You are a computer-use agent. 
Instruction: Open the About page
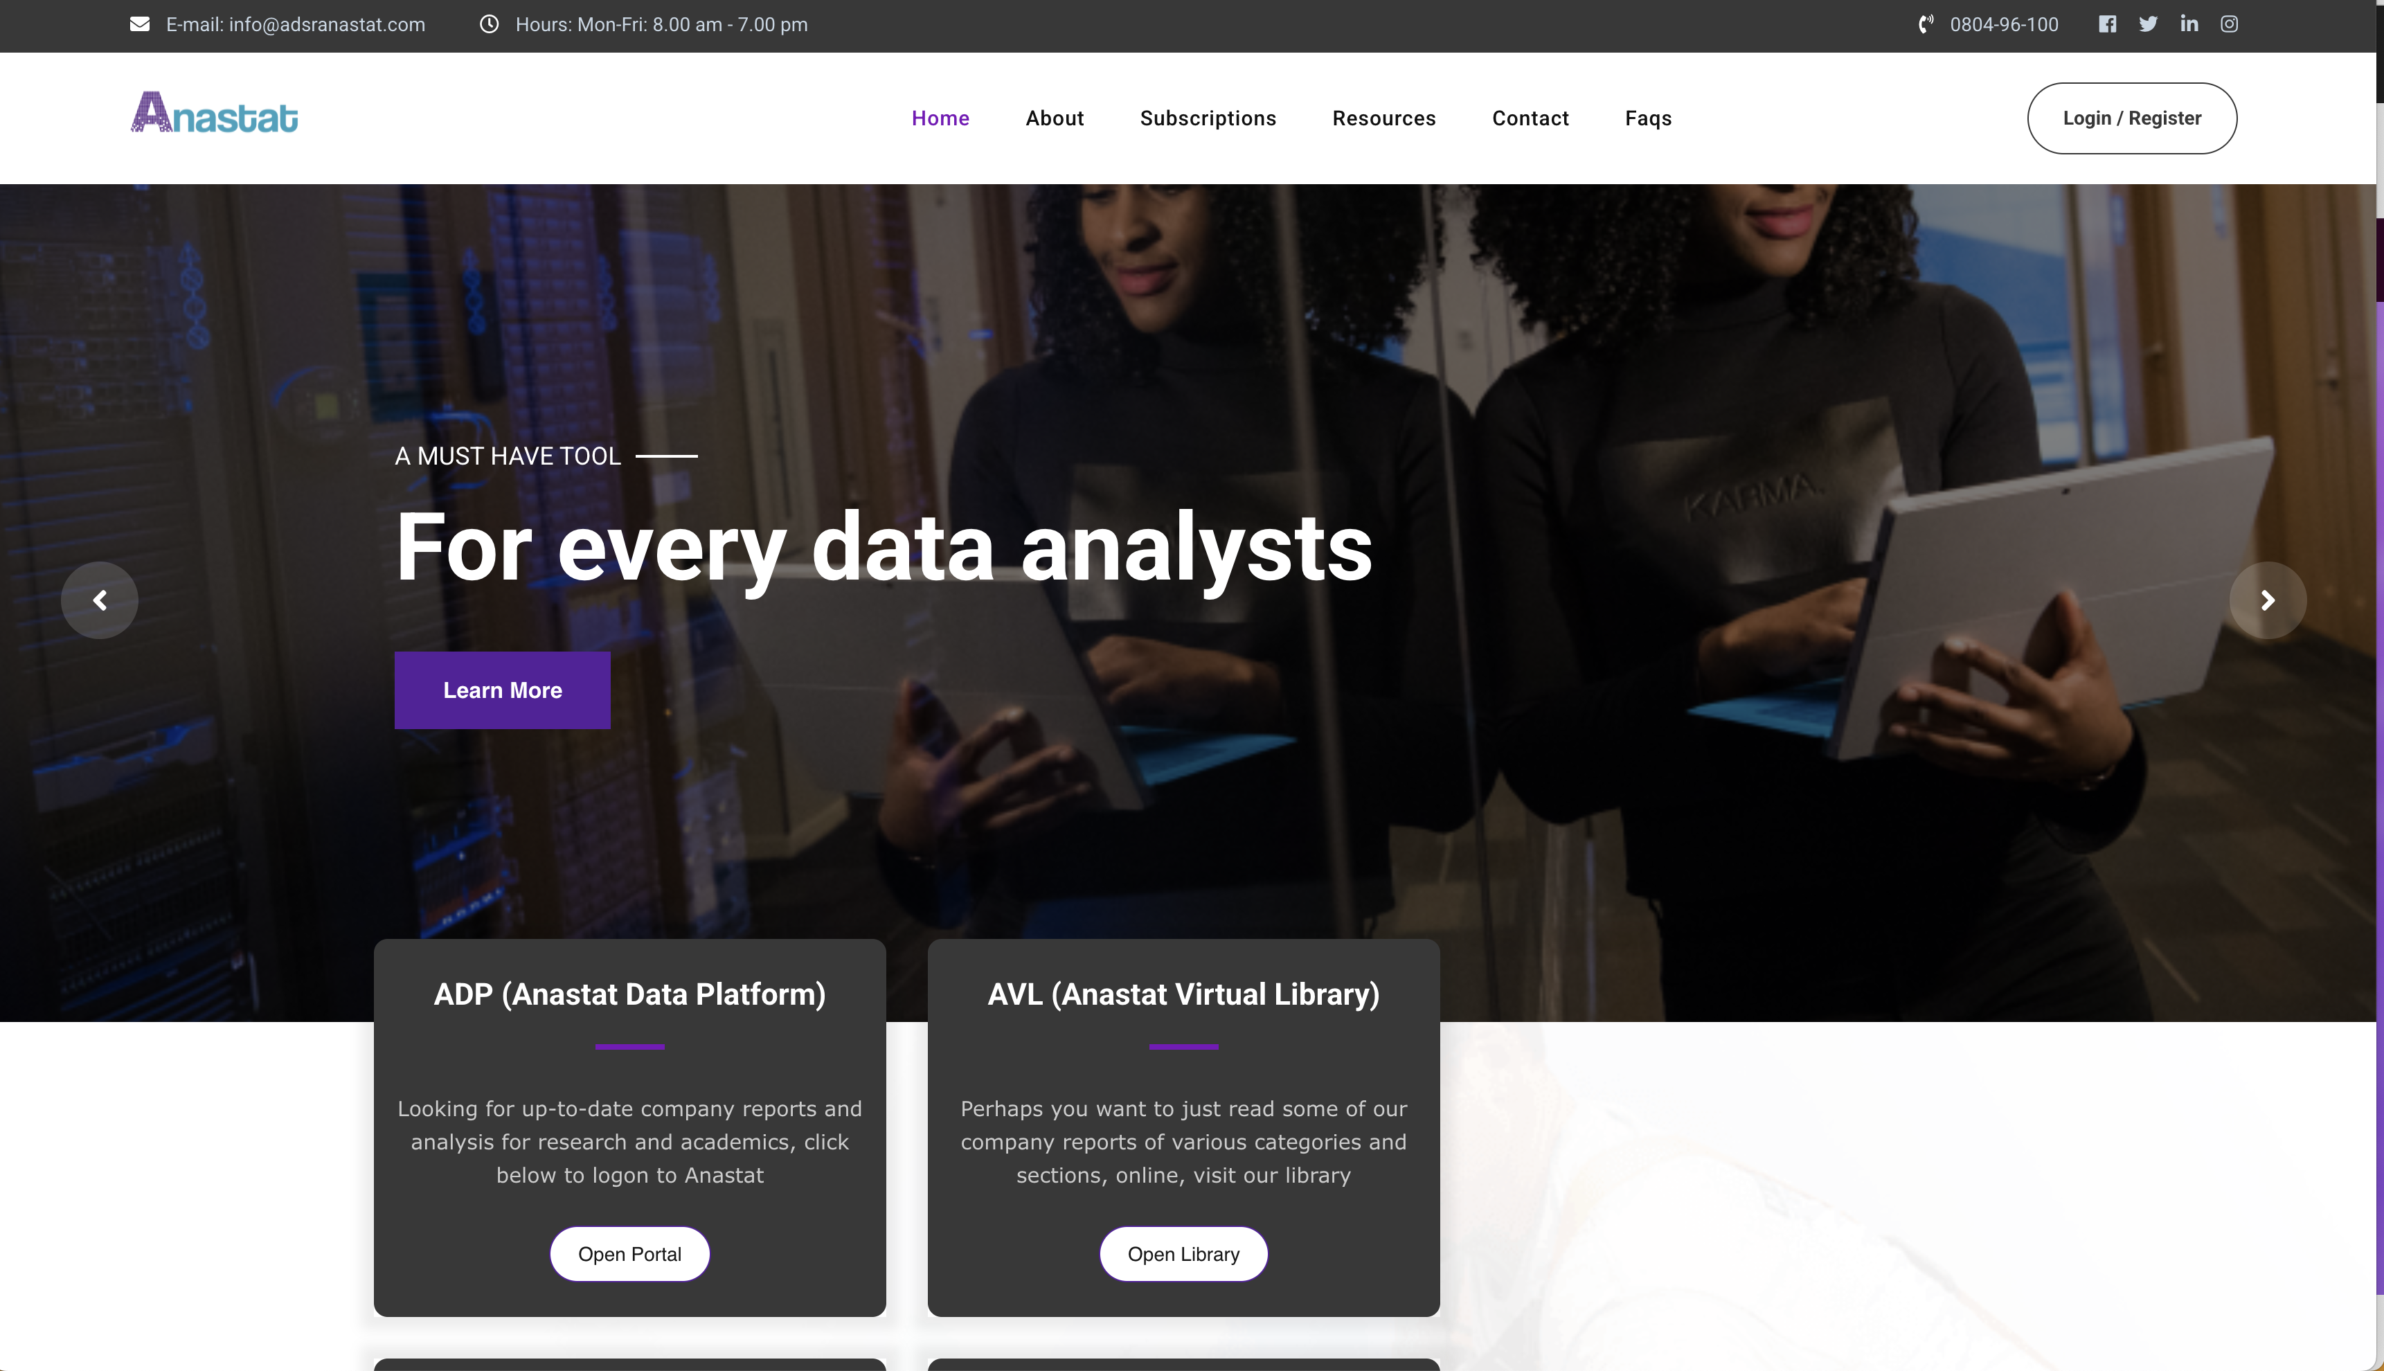[1055, 118]
